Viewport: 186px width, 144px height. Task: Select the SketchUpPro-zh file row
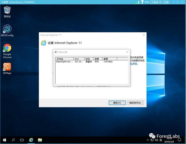[x=92, y=62]
